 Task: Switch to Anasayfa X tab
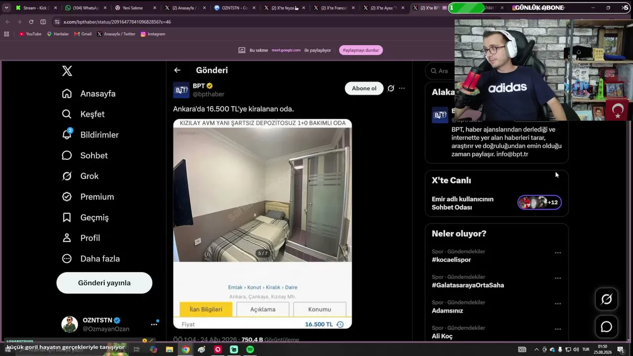[184, 8]
